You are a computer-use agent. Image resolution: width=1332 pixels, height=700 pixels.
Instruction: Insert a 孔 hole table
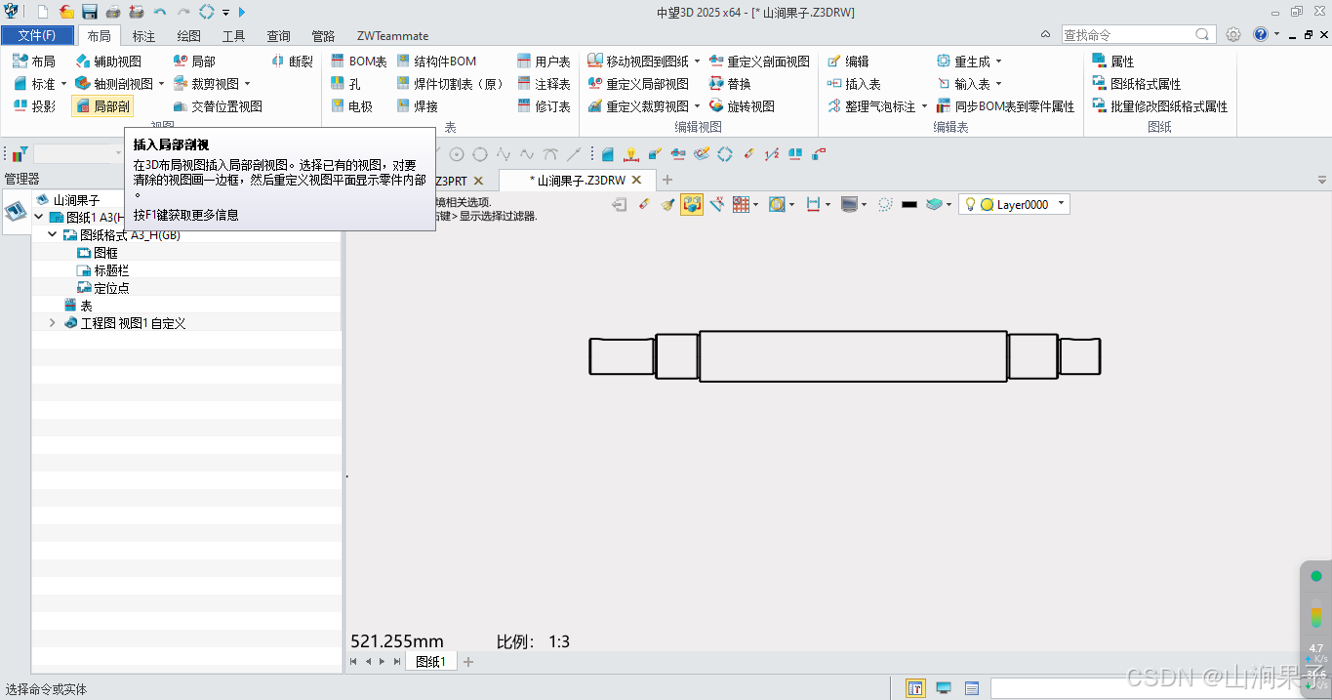point(345,84)
